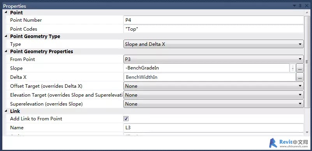Click the Point Codes field
The image size is (312, 151).
(213, 29)
